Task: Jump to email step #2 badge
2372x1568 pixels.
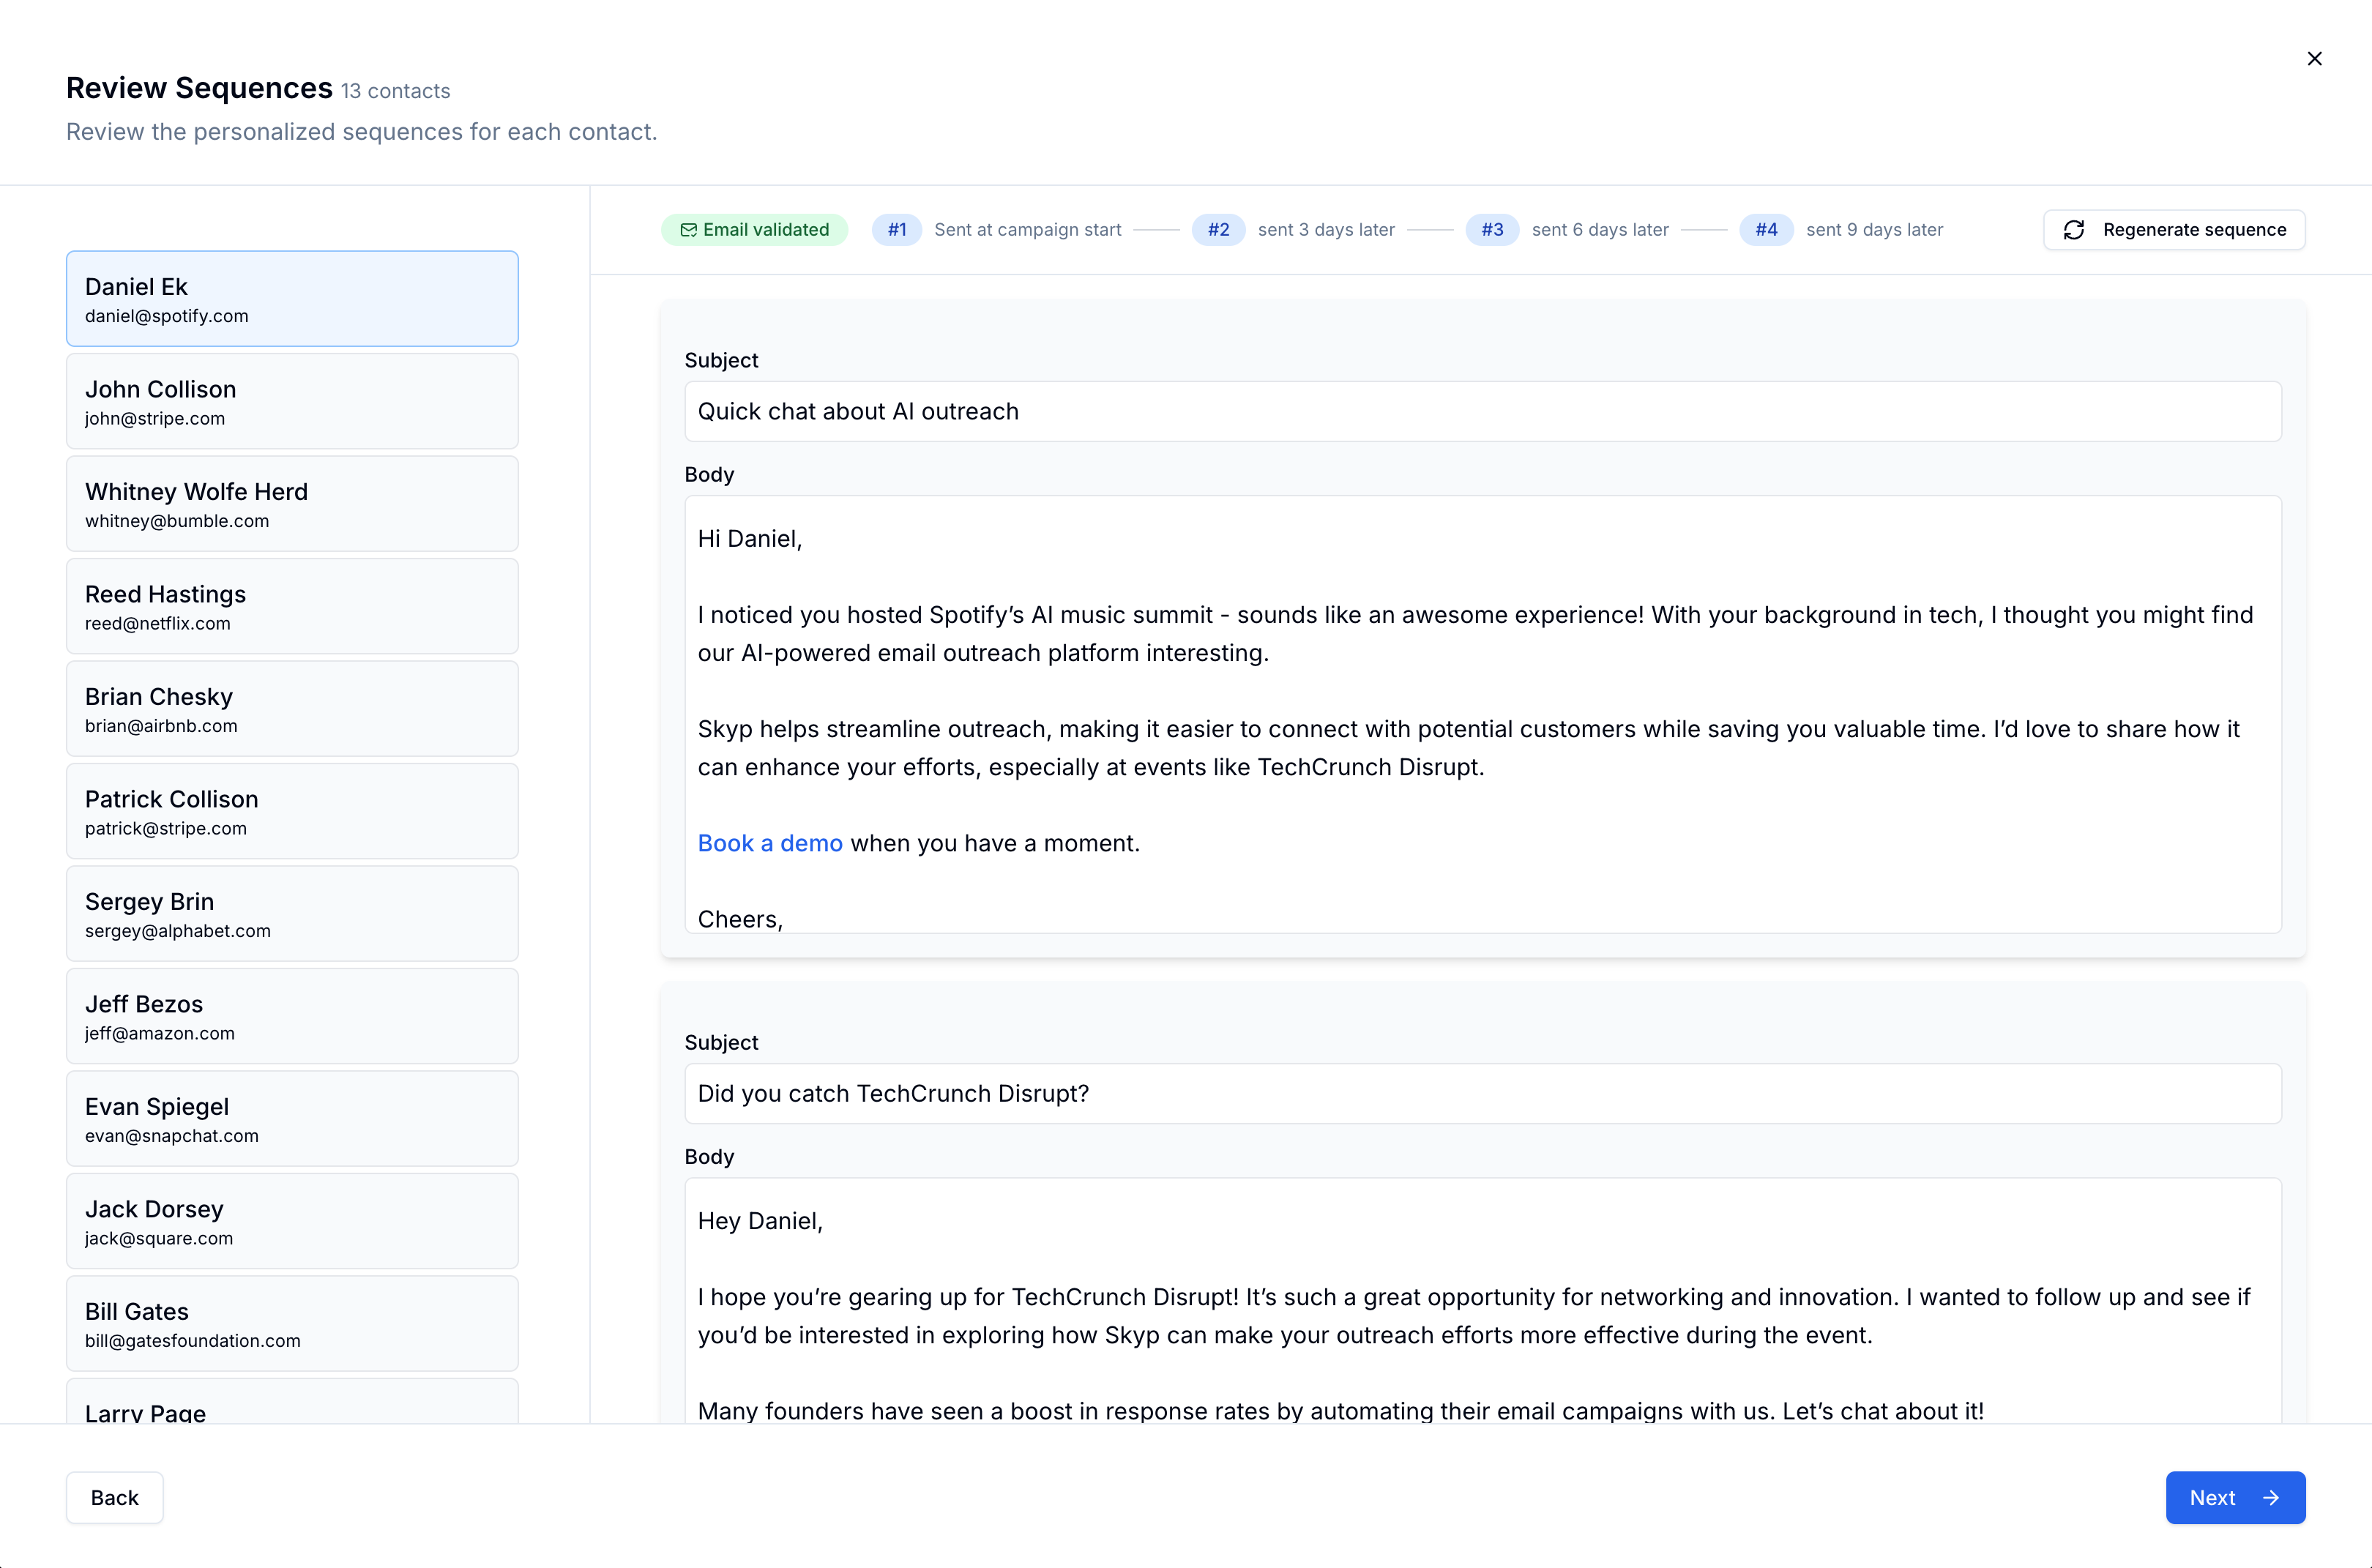Action: click(1218, 230)
